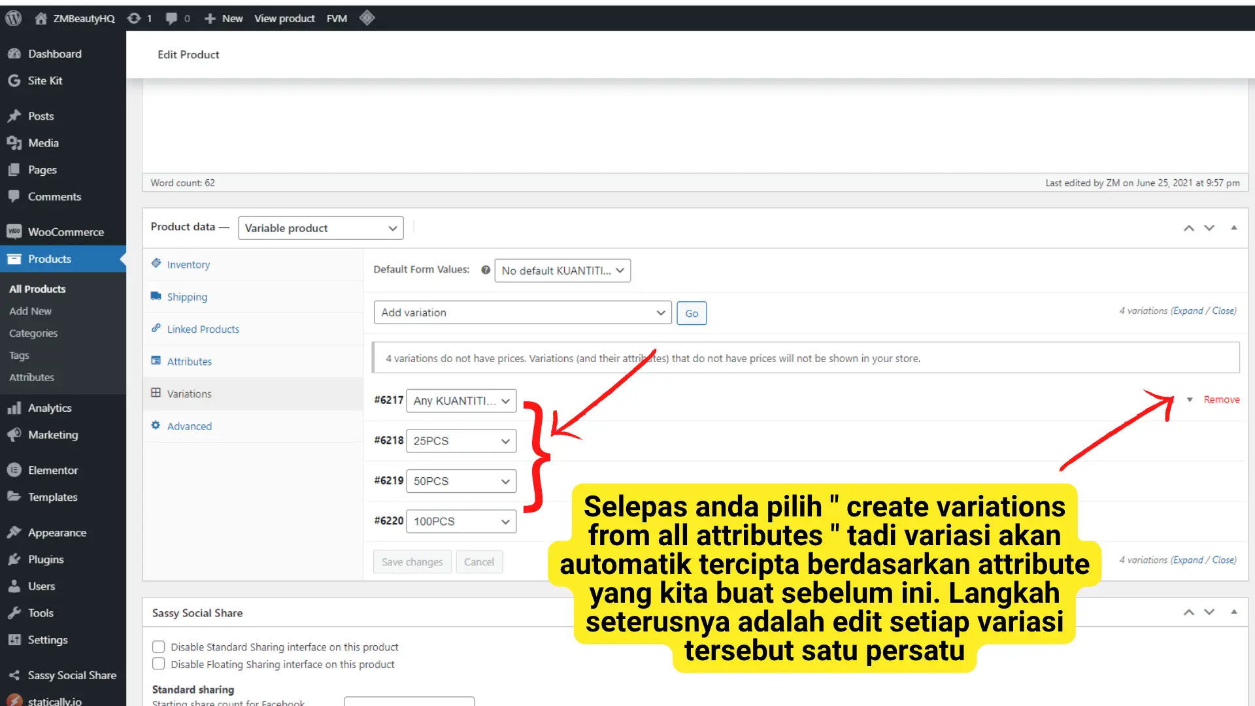Viewport: 1255px width, 706px height.
Task: Move the Product data panel up
Action: [x=1189, y=228]
